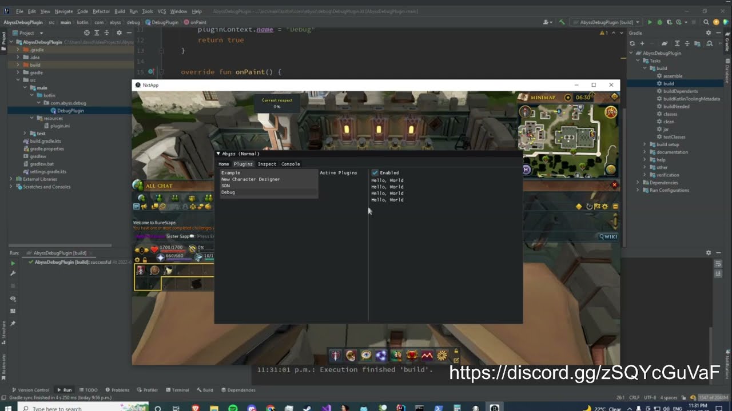This screenshot has width=732, height=411.
Task: Toggle the Enabled checkbox in Abyss plugins
Action: point(375,172)
